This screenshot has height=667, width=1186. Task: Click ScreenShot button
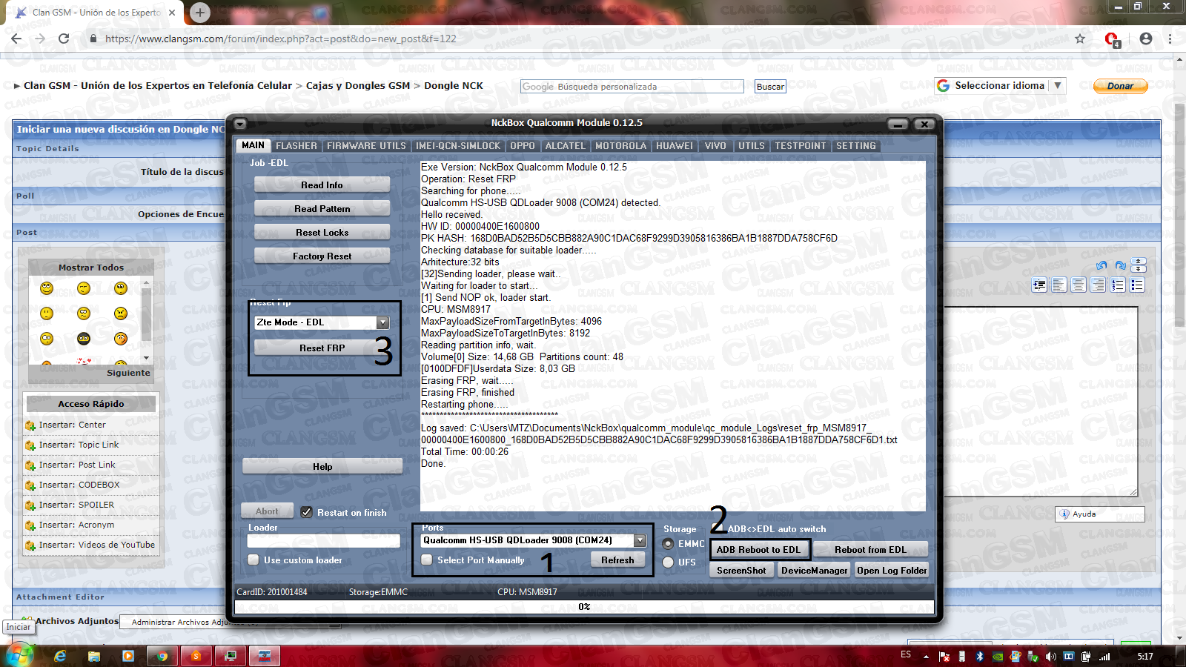pyautogui.click(x=741, y=571)
